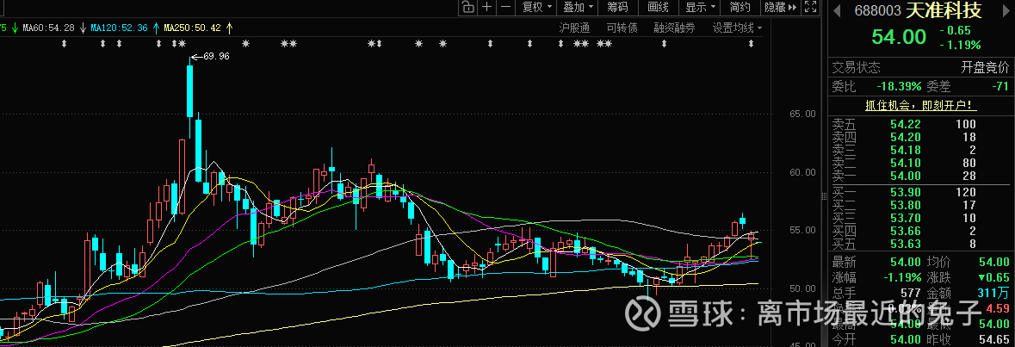Open the 设置均线 moving average dropdown
Image resolution: width=1015 pixels, height=347 pixels.
(x=737, y=28)
